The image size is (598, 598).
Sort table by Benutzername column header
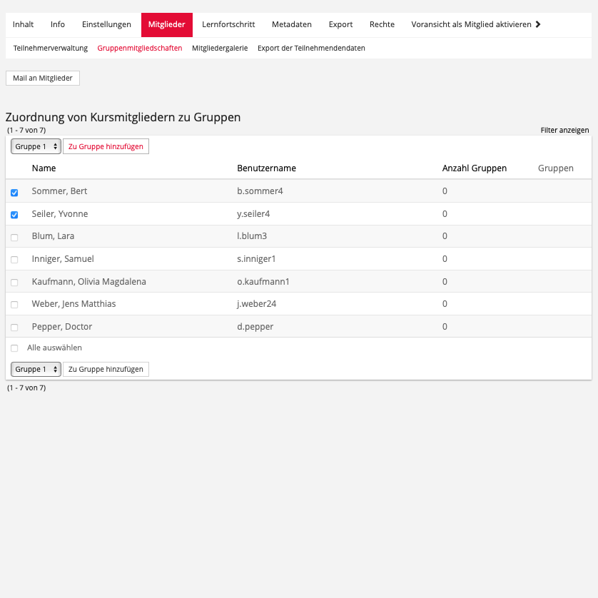click(x=266, y=168)
